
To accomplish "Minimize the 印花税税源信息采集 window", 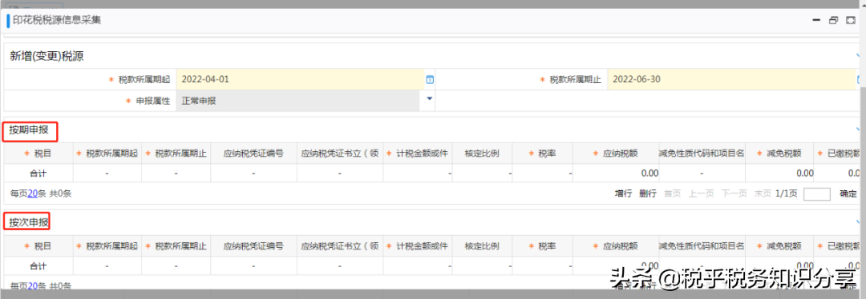I will click(816, 20).
